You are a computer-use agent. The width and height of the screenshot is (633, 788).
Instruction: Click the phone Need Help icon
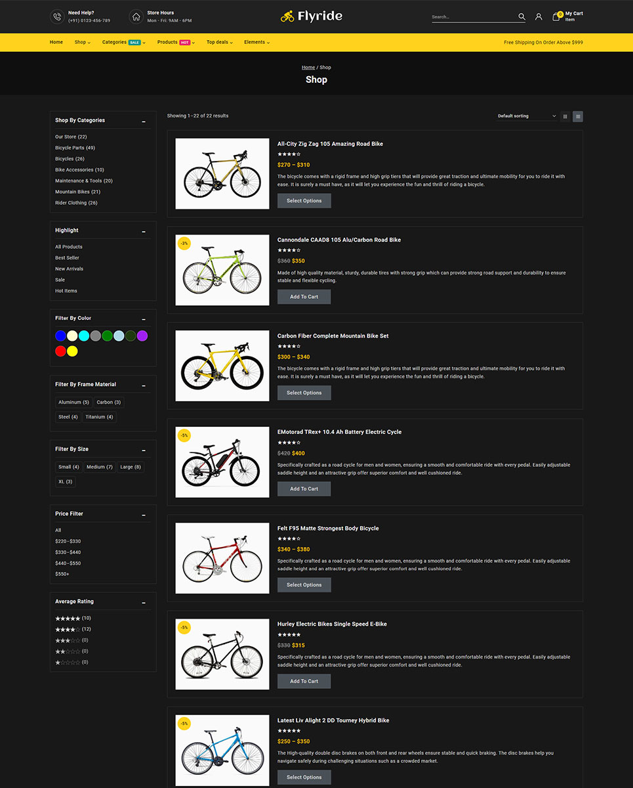tap(57, 17)
